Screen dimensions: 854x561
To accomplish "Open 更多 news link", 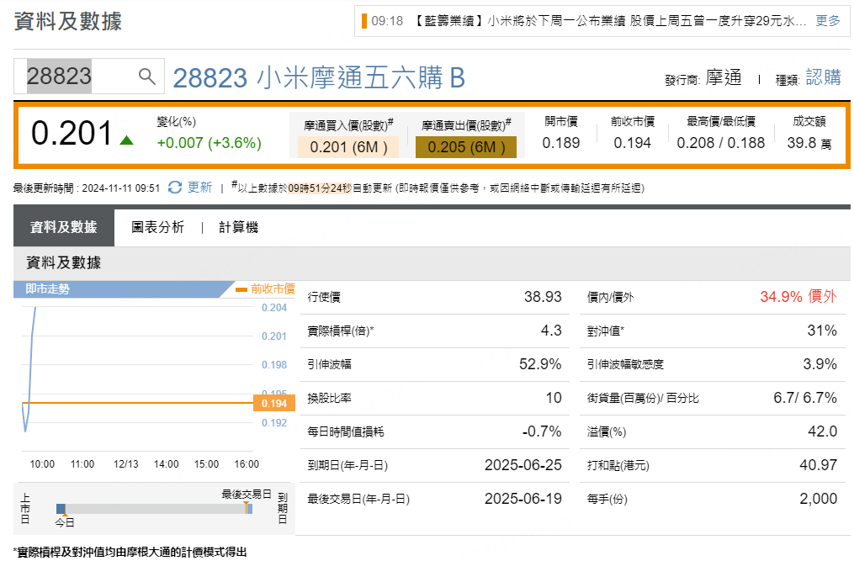I will click(828, 21).
